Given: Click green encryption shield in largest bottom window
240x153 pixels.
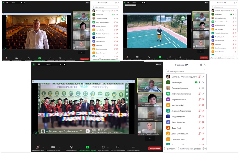Looking at the screenshot, I should pos(34,64).
